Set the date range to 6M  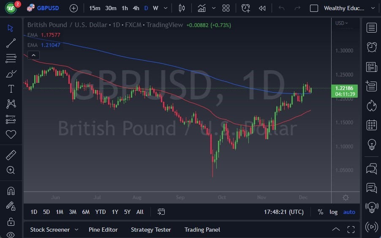point(86,212)
